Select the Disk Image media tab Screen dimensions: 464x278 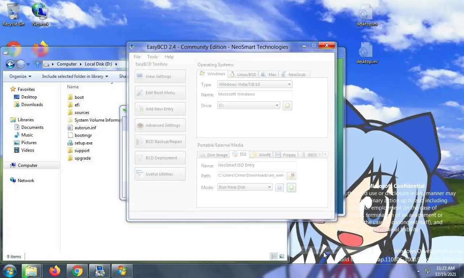point(214,155)
